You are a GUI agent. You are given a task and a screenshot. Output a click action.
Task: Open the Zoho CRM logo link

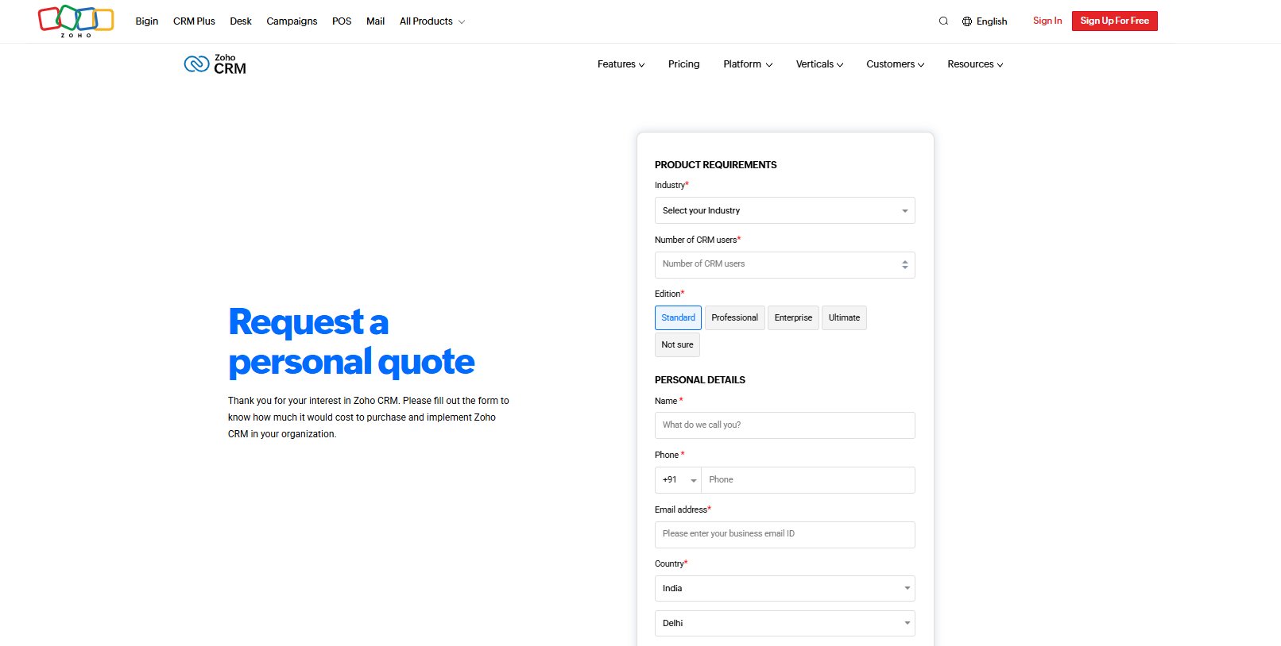(215, 64)
